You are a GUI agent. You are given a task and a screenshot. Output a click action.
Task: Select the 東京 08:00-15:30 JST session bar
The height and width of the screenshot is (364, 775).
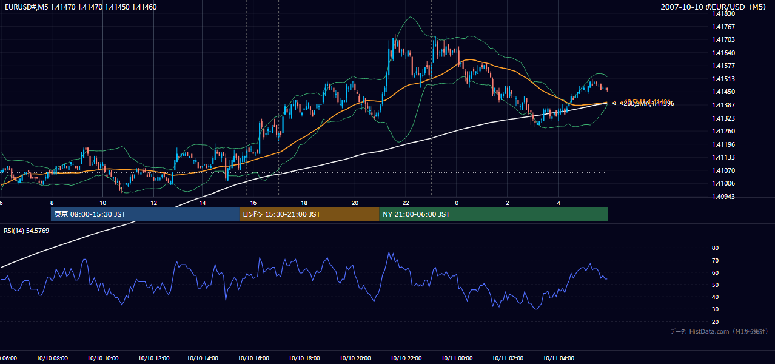(x=146, y=214)
